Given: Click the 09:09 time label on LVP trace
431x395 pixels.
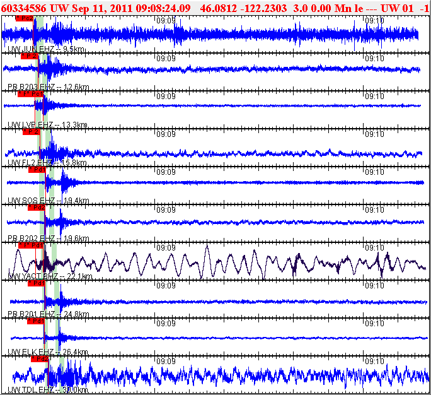Looking at the screenshot, I should coord(166,97).
